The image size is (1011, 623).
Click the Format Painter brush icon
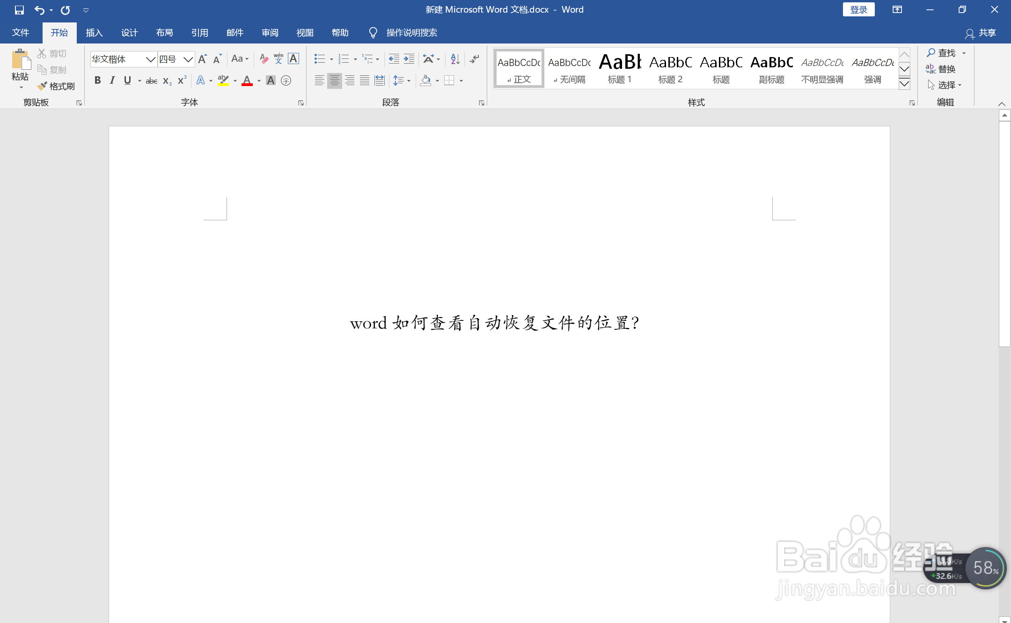tap(43, 86)
